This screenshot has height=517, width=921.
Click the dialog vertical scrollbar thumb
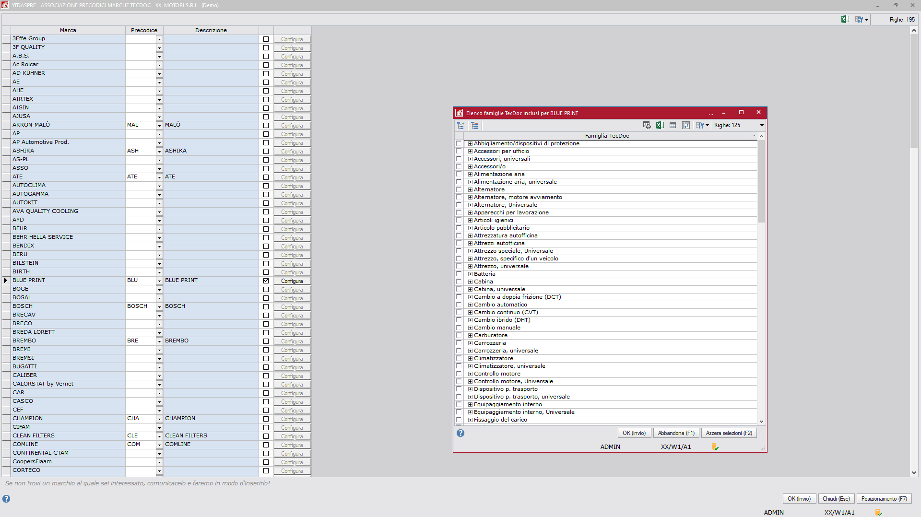point(761,181)
